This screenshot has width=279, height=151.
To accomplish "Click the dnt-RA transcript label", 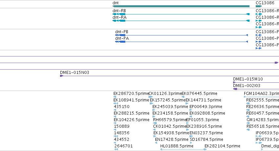I will pyautogui.click(x=119, y=17).
